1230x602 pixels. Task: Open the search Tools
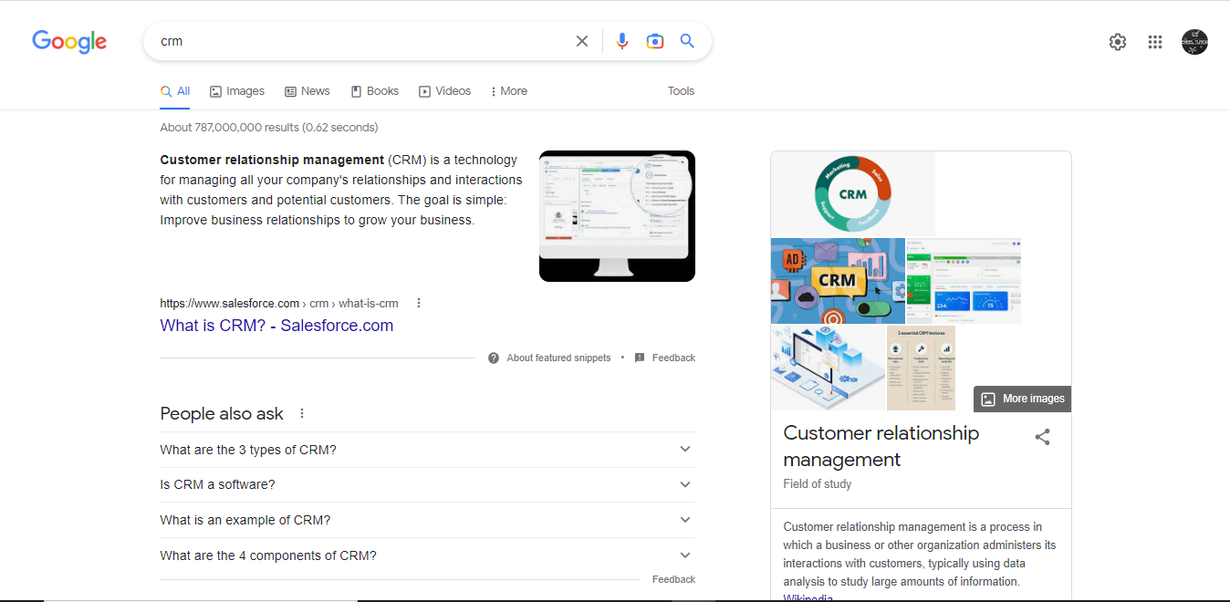(x=681, y=91)
